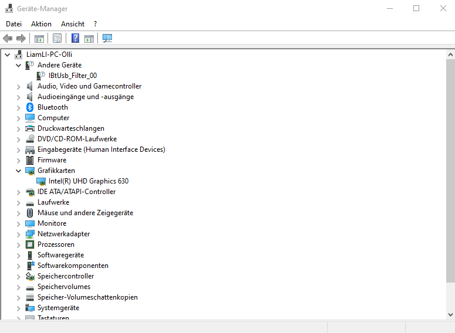Image resolution: width=455 pixels, height=333 pixels.
Task: Select the Prozessoren label
Action: click(56, 244)
